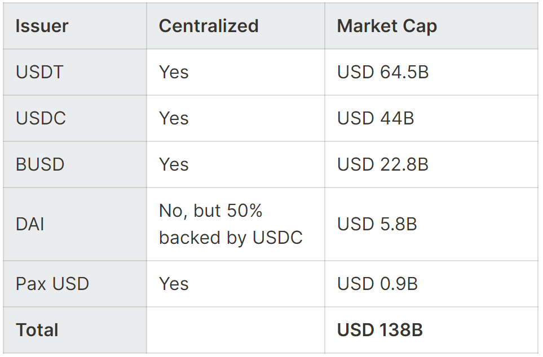Click the Yes cell in USDT row
The height and width of the screenshot is (357, 543).
[x=236, y=72]
